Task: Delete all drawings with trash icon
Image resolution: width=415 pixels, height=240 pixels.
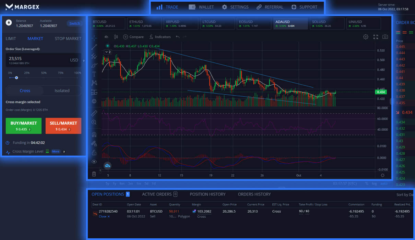Action: click(x=94, y=174)
